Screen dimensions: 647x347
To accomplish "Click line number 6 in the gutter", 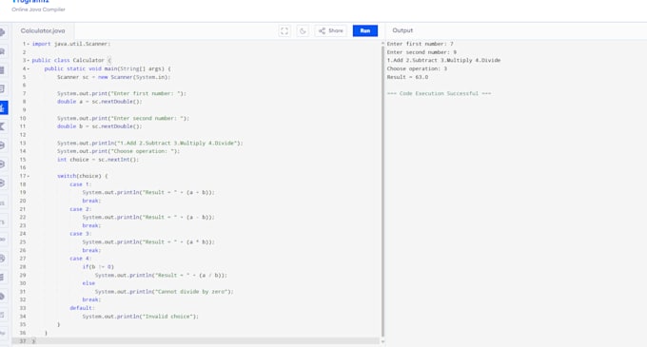I will 24,86.
